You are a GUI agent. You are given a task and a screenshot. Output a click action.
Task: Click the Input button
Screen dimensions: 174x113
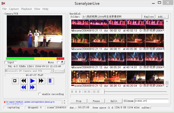click(x=11, y=62)
